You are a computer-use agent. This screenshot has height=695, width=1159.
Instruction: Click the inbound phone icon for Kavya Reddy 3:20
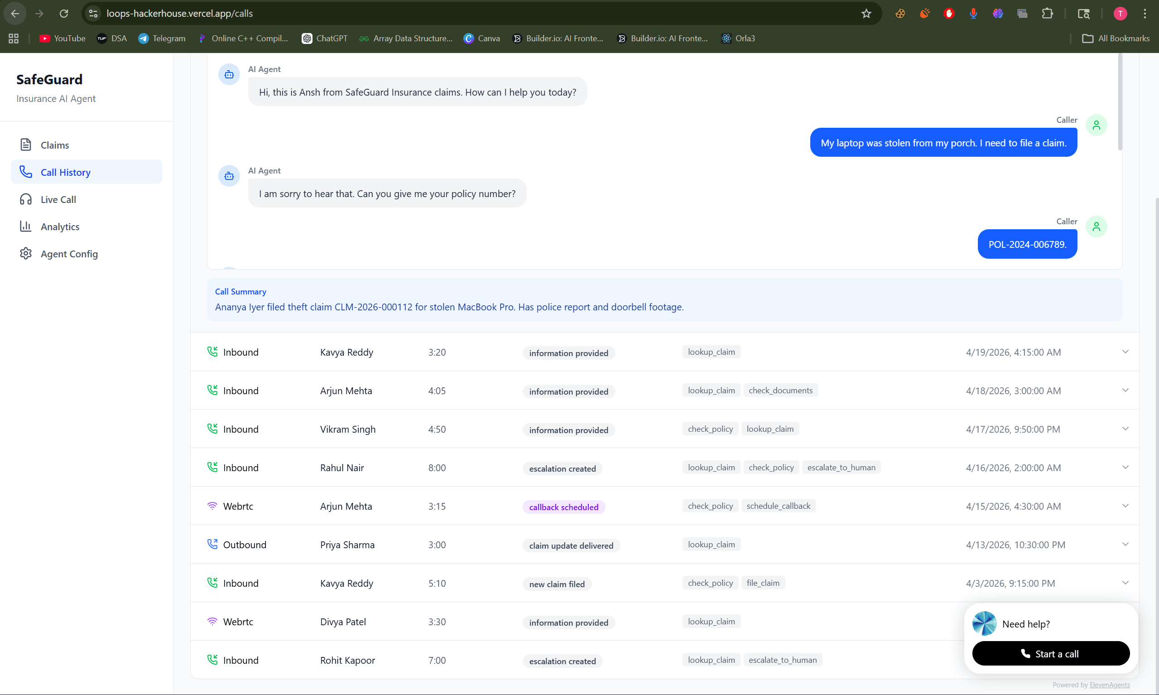tap(212, 351)
